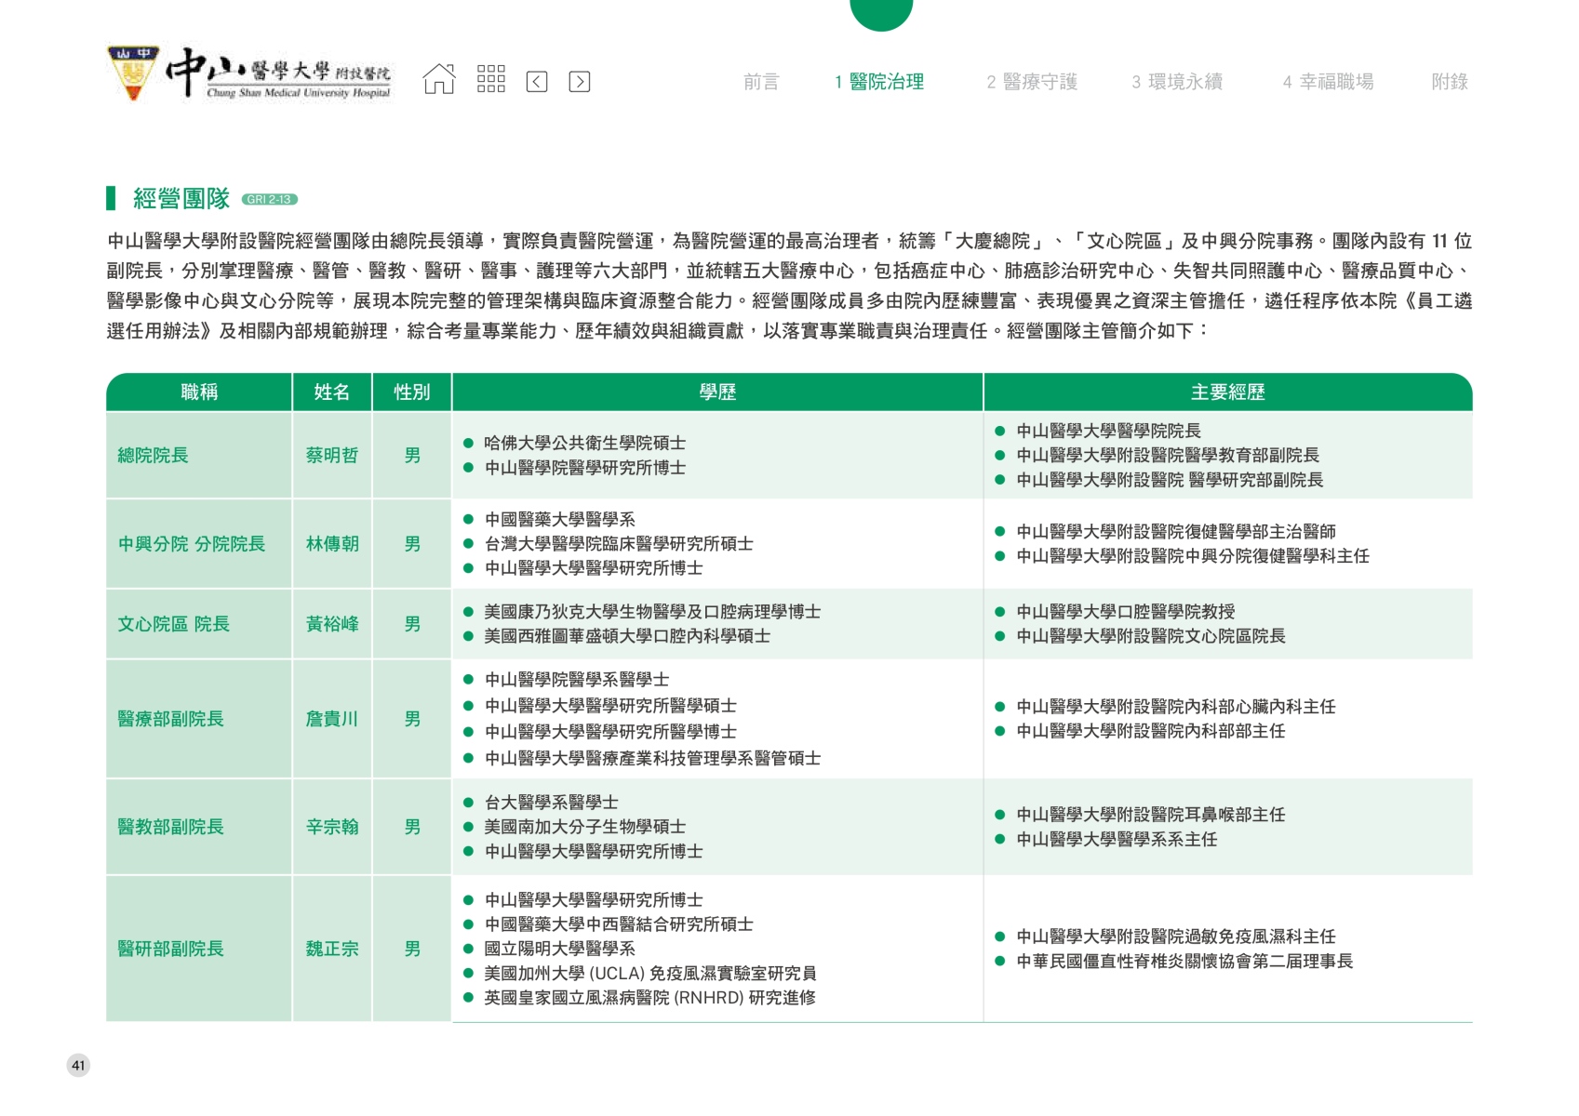The image size is (1579, 1116).
Task: Open the 前言 section tab
Action: tap(760, 82)
